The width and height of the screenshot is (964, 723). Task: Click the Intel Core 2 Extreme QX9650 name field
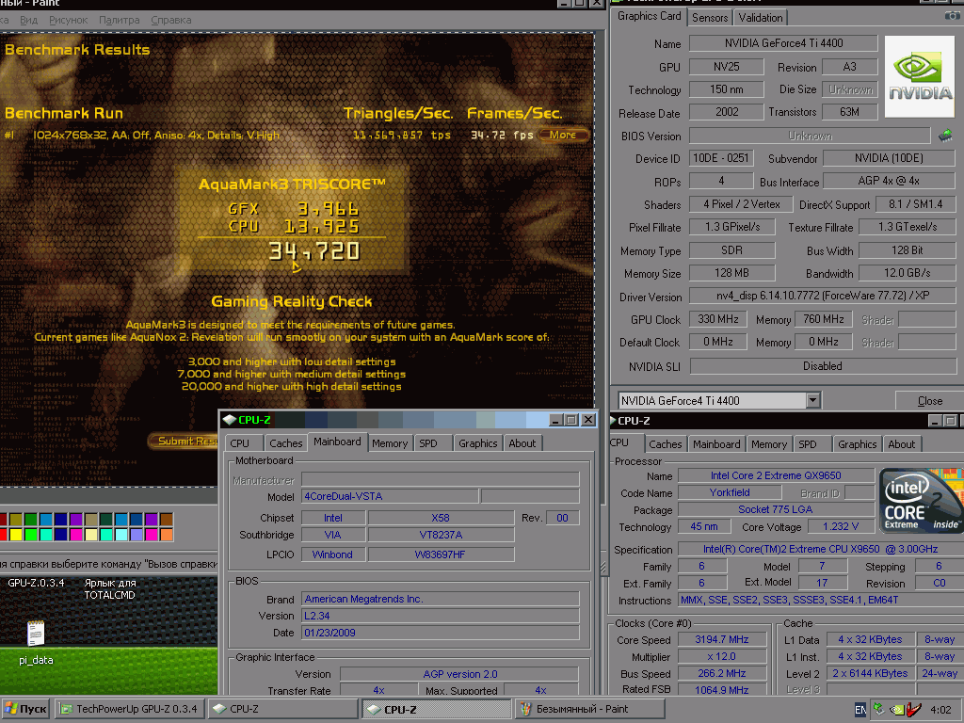point(776,475)
